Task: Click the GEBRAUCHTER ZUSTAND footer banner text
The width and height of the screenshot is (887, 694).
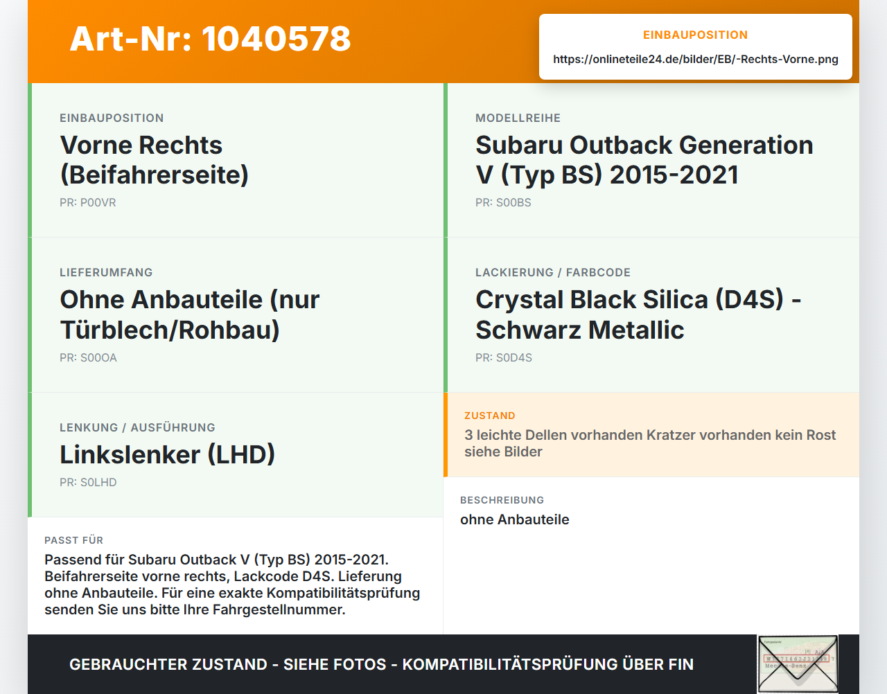Action: coord(381,664)
